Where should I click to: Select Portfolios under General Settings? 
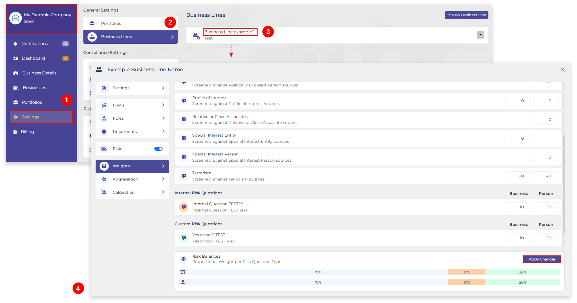point(130,23)
